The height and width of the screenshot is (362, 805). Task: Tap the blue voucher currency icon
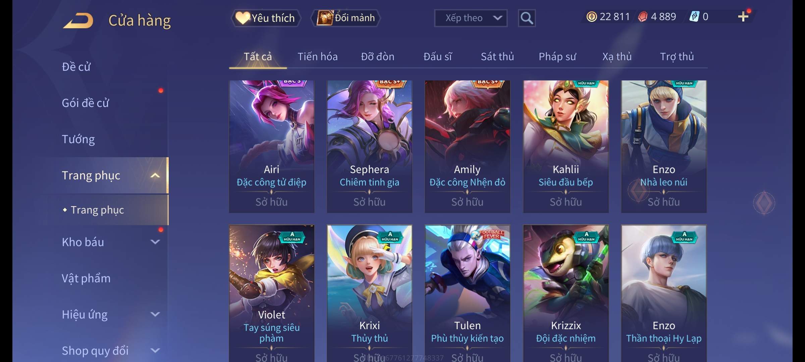(x=694, y=17)
